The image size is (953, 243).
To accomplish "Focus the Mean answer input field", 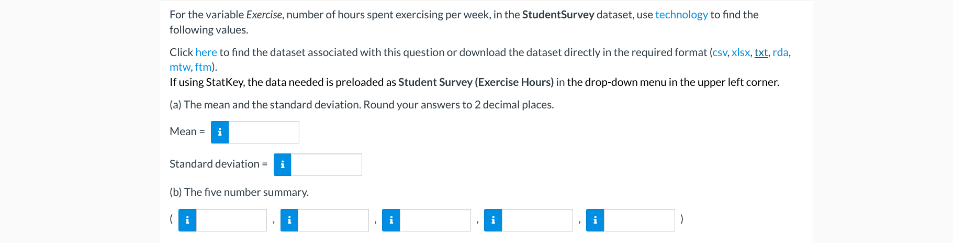I will point(264,132).
